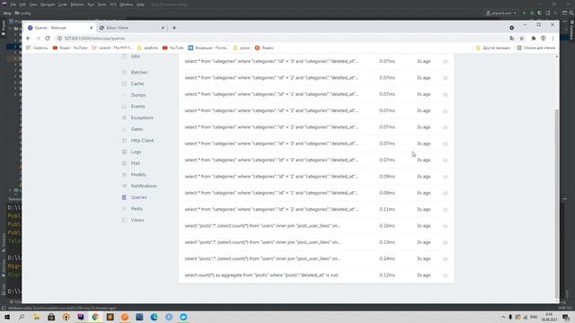
Task: Open the File menu in the IDE
Action: pos(13,4)
